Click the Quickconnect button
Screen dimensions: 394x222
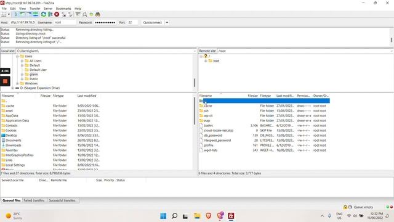(x=153, y=22)
